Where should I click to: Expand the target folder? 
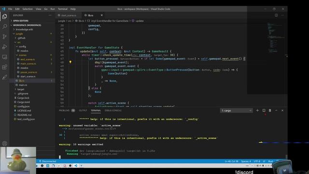tap(20, 89)
